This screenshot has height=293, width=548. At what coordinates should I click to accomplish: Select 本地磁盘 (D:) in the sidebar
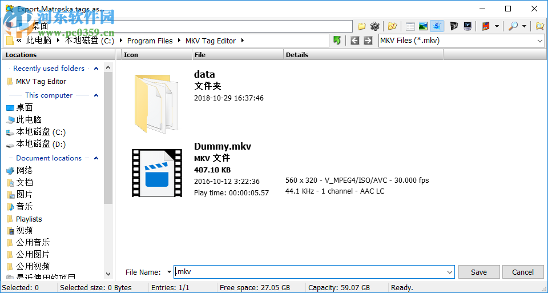pyautogui.click(x=36, y=144)
